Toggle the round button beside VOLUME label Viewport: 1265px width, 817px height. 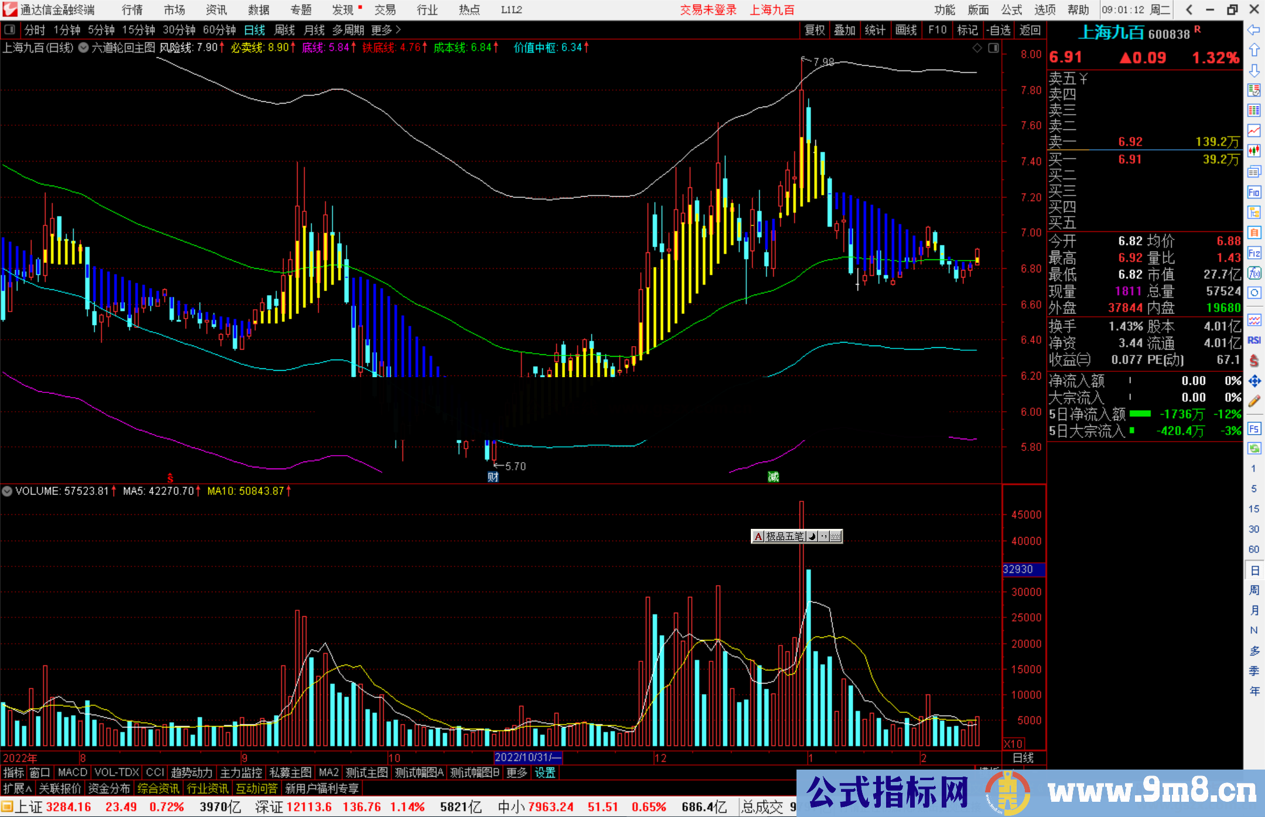click(7, 491)
